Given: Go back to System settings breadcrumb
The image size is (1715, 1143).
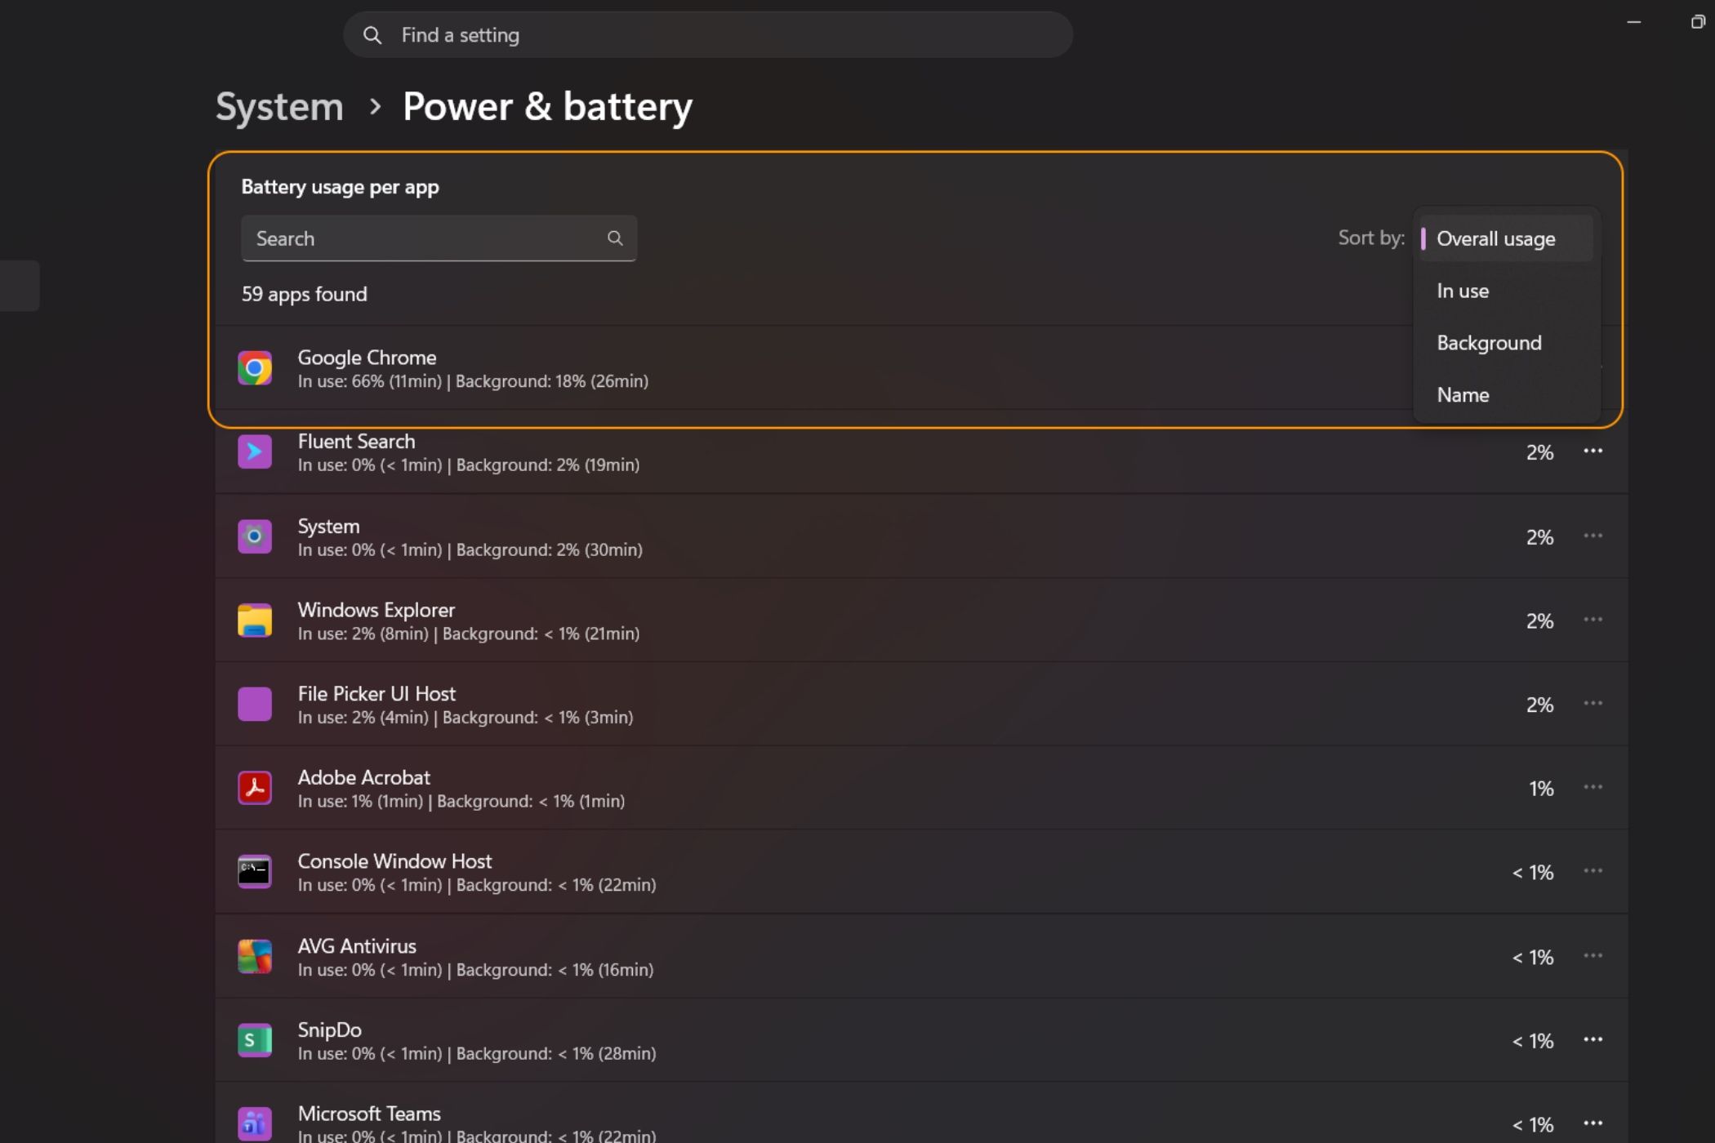Looking at the screenshot, I should [279, 107].
